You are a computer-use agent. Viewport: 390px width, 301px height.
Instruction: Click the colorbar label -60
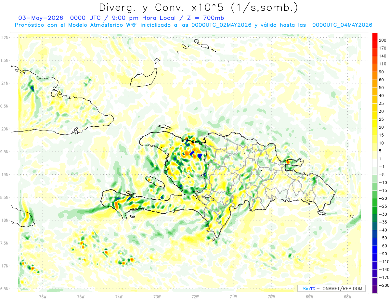pyautogui.click(x=383, y=246)
